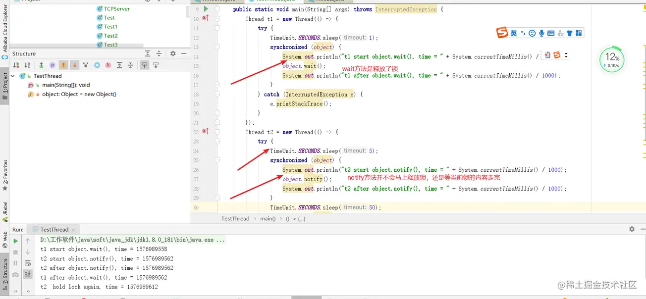
Task: Stop the running process
Action: tap(15, 252)
